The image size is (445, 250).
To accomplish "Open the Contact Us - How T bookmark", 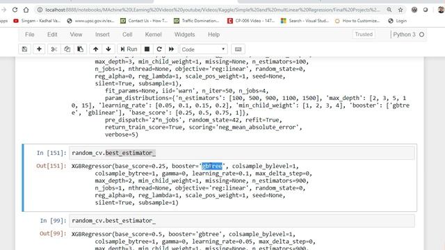I will point(144,21).
